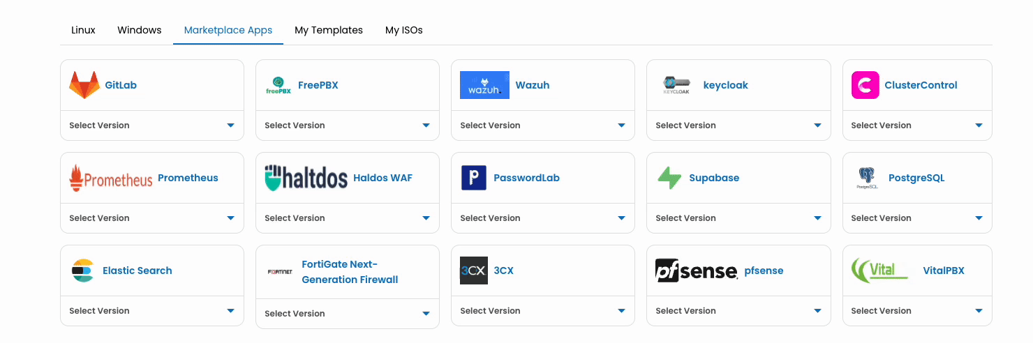Open the My Templates tab
The image size is (1033, 343).
(x=329, y=30)
